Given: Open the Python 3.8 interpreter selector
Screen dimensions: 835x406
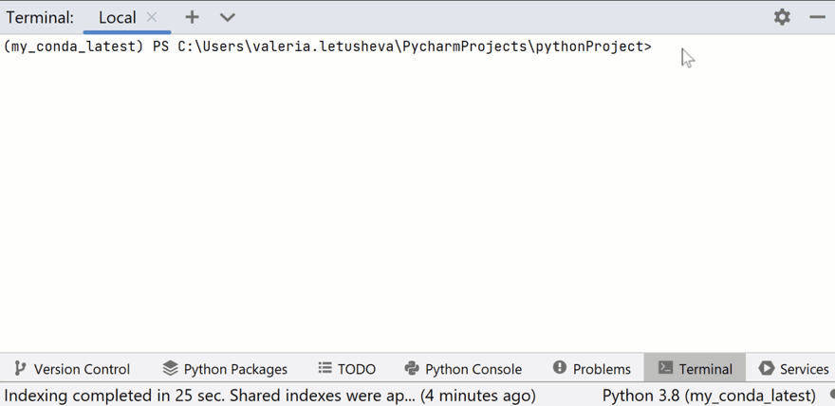Looking at the screenshot, I should coord(709,397).
